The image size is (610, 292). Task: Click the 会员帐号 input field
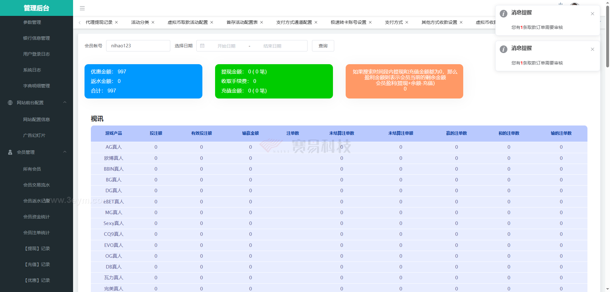pyautogui.click(x=138, y=46)
